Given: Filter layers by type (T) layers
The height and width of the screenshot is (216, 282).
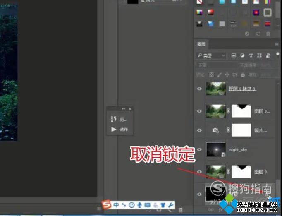Looking at the screenshot, I should click(x=251, y=55).
